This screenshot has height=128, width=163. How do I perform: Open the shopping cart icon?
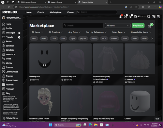[150, 26]
